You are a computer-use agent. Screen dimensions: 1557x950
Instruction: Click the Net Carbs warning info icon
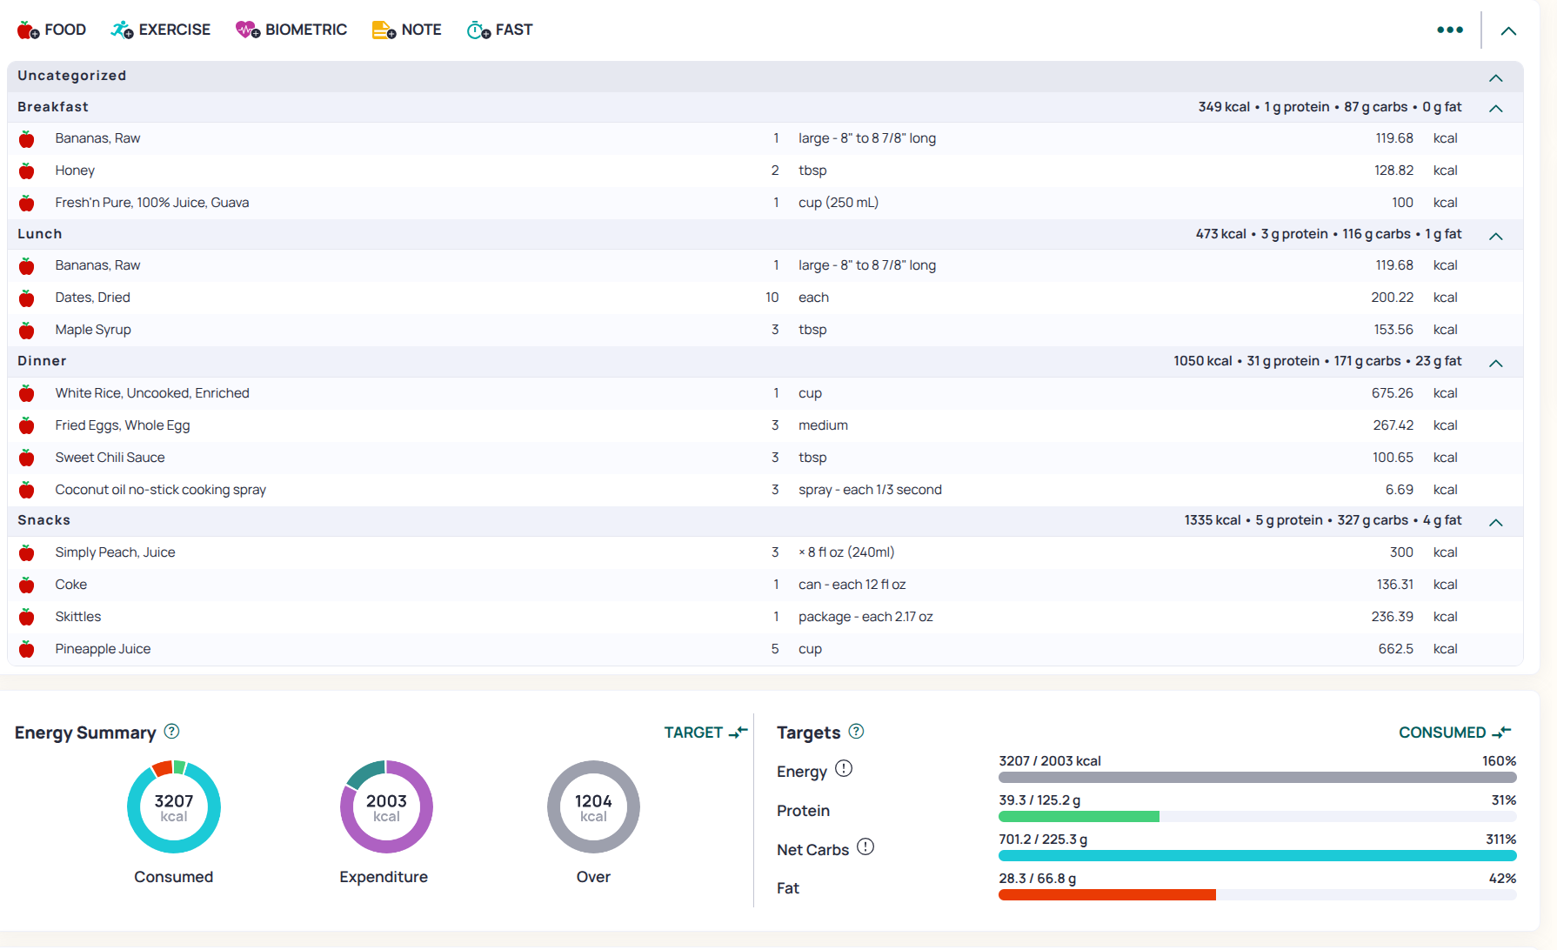coord(865,847)
